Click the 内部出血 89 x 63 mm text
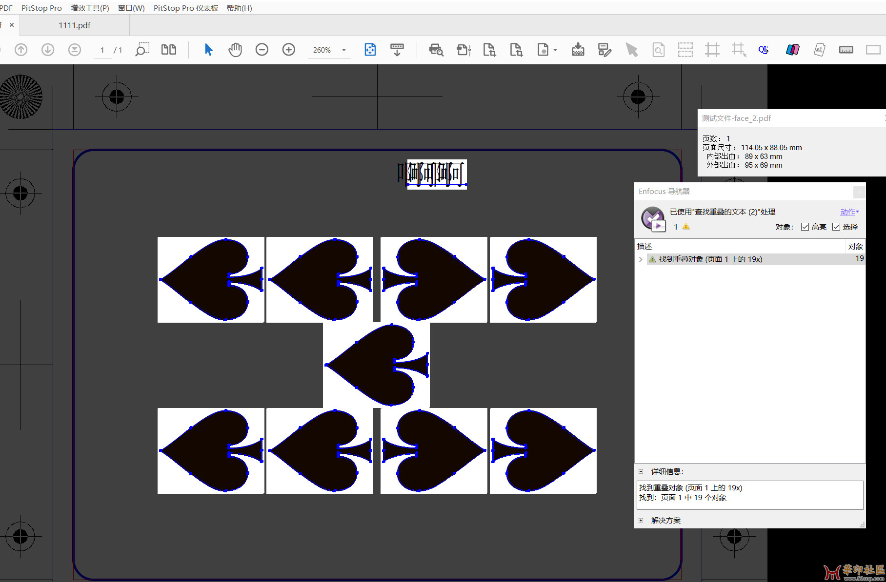886x582 pixels. (745, 156)
